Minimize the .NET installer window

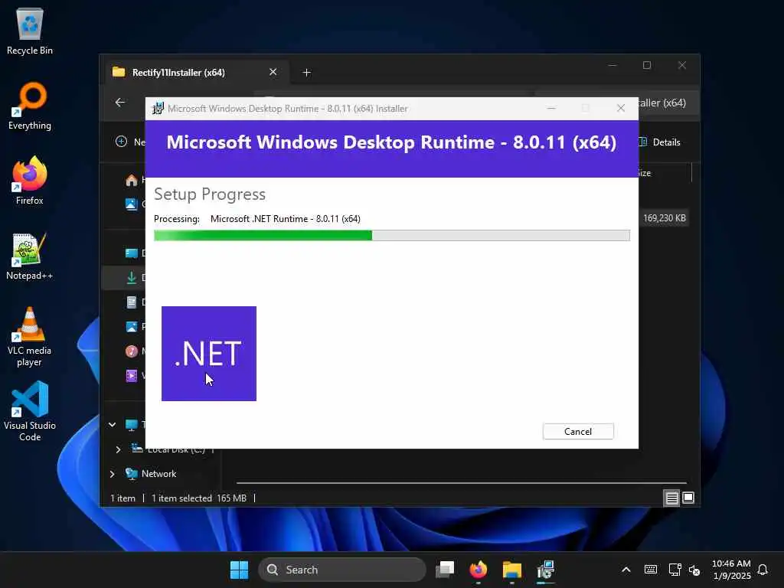tap(551, 108)
